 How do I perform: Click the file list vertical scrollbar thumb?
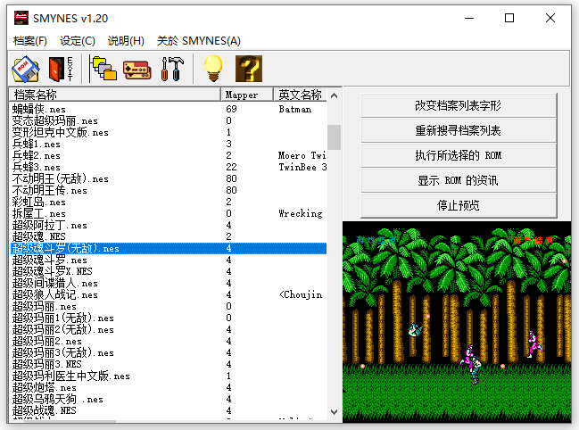[335, 137]
